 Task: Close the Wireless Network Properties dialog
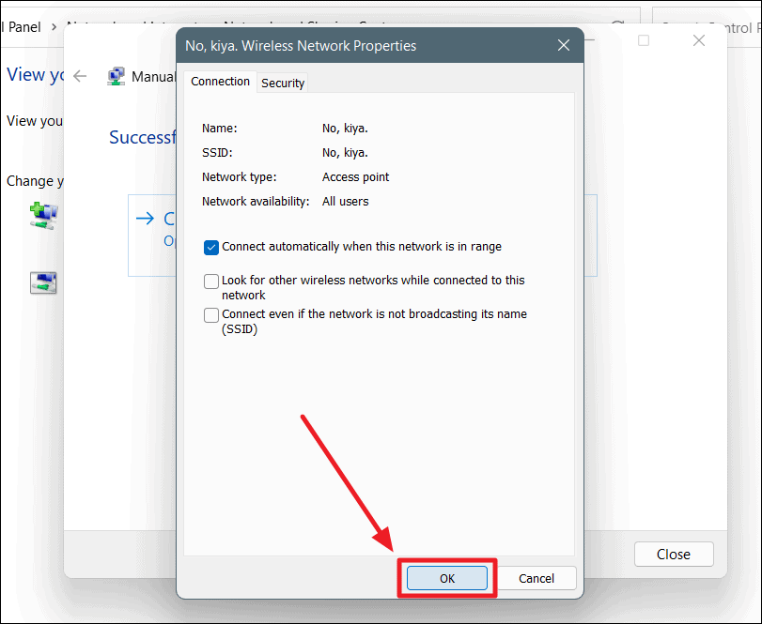click(563, 45)
